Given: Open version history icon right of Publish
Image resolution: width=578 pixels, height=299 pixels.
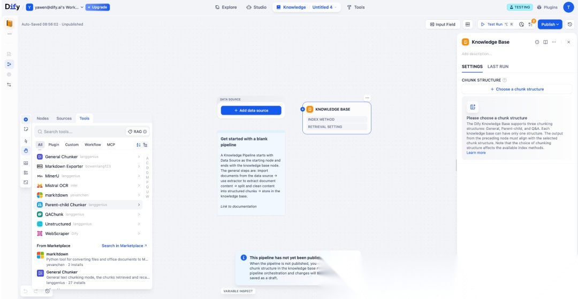Looking at the screenshot, I should (x=570, y=24).
